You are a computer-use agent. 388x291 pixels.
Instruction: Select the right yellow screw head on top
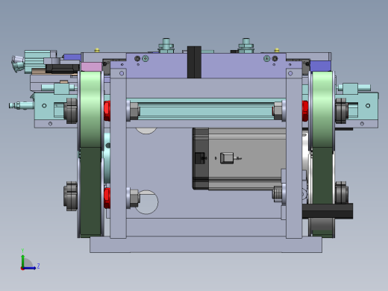click(x=277, y=50)
